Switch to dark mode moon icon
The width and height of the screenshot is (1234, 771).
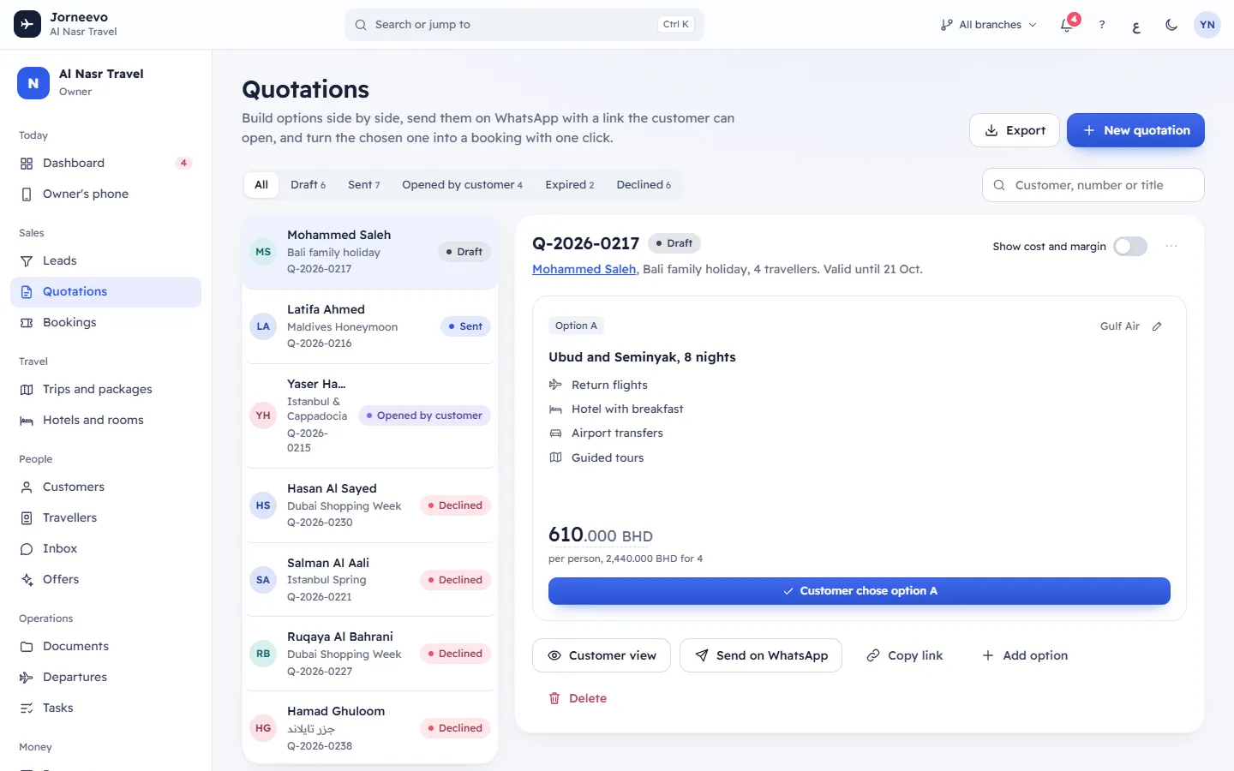1171,25
